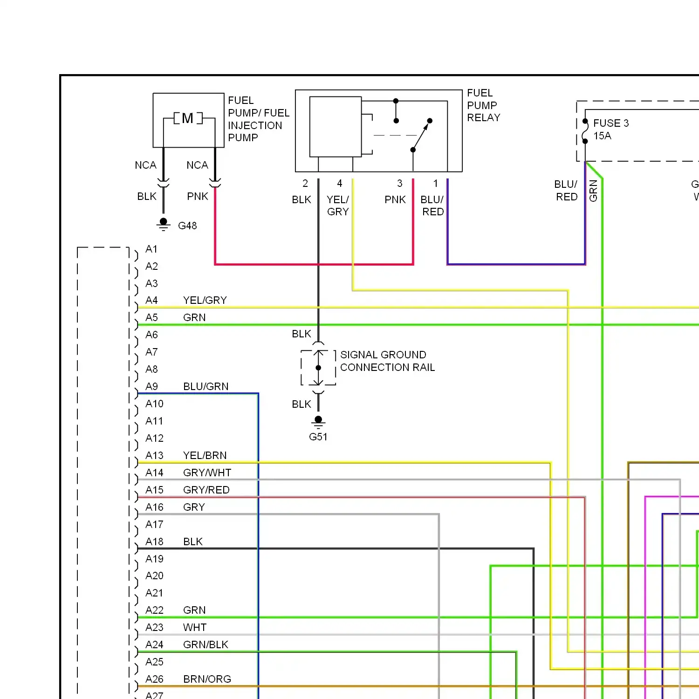
Task: Select the FUEL PUMP/ FUEL INJECTION PUMP label
Action: [259, 119]
